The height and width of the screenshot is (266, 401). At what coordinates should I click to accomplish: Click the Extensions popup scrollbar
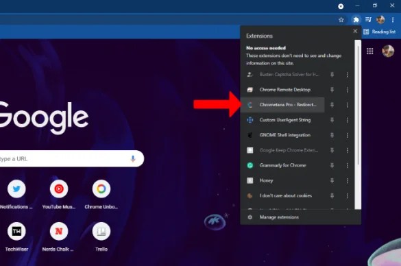tap(358, 105)
